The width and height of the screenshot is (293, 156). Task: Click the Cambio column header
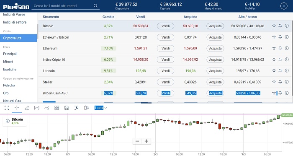[108, 17]
